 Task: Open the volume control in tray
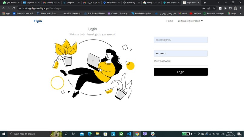click(x=218, y=134)
